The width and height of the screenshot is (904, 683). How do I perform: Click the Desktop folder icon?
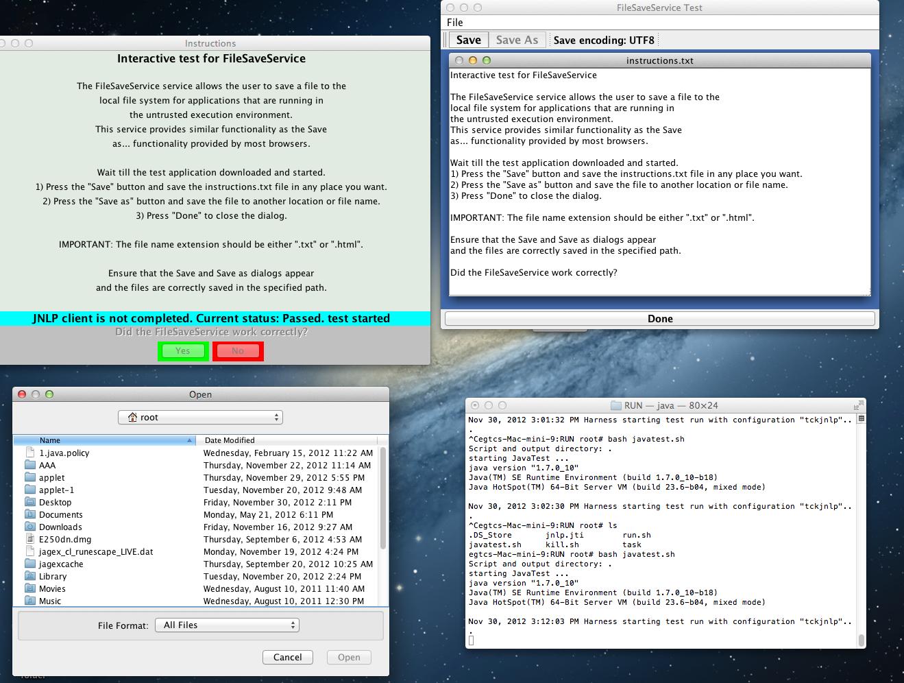tap(29, 502)
